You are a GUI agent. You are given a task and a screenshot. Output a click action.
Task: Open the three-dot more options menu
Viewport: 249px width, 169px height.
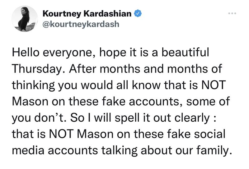(233, 14)
